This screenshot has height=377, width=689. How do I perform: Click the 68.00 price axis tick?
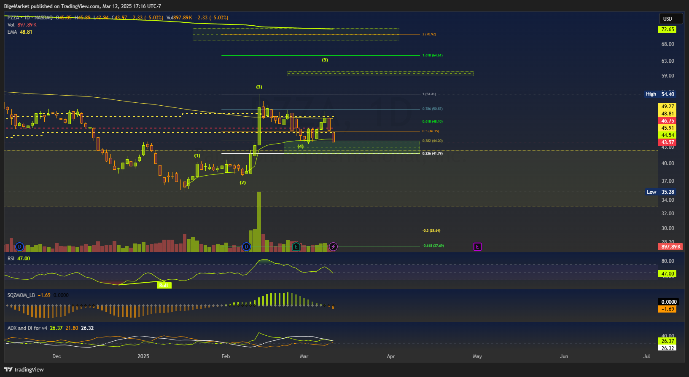click(667, 44)
